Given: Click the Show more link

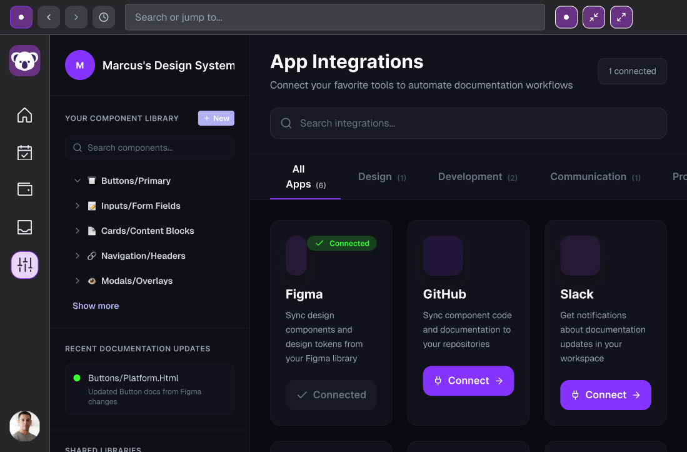Looking at the screenshot, I should point(95,306).
